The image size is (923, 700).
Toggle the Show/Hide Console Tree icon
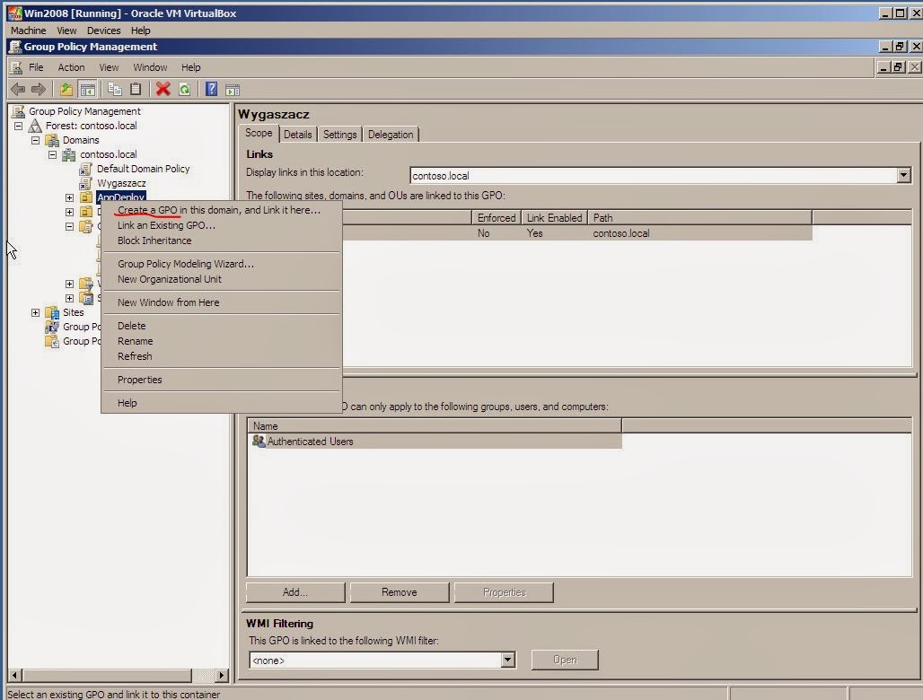point(87,90)
